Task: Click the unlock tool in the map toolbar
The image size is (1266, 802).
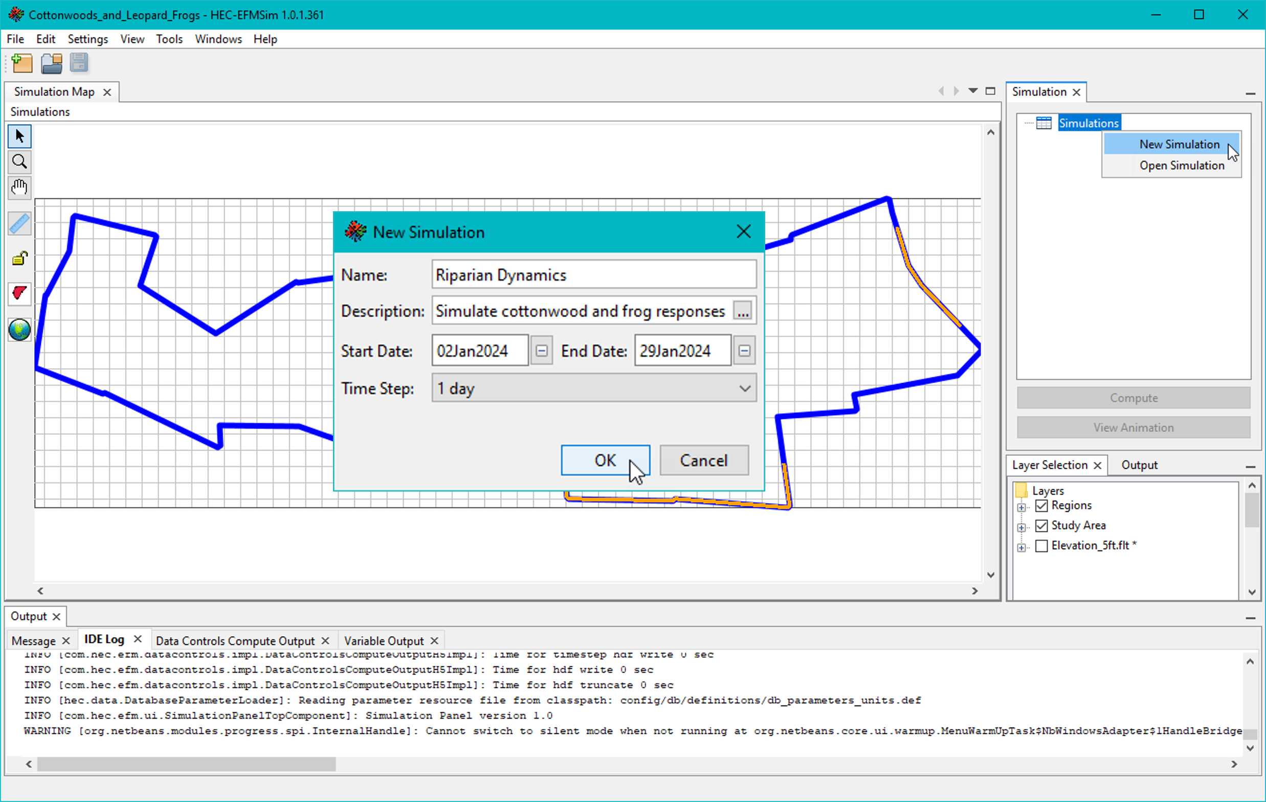Action: pyautogui.click(x=19, y=259)
